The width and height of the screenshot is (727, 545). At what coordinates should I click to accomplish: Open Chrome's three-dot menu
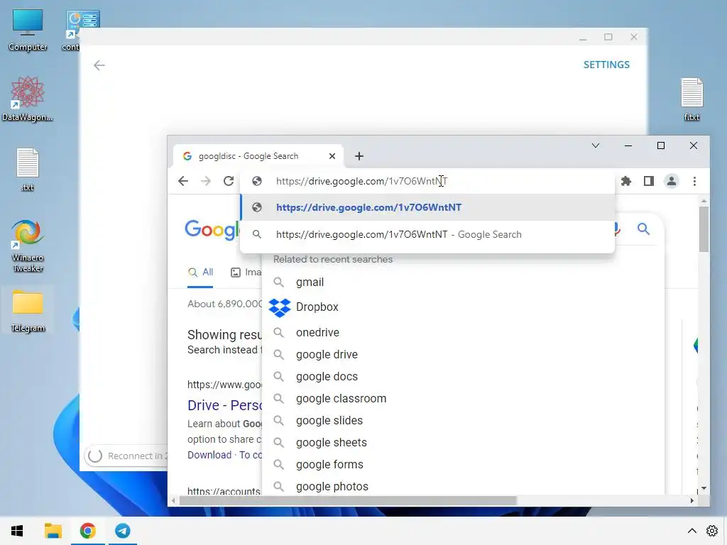tap(694, 181)
